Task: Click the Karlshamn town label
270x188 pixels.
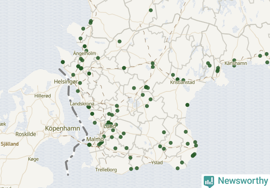Action: (236, 63)
